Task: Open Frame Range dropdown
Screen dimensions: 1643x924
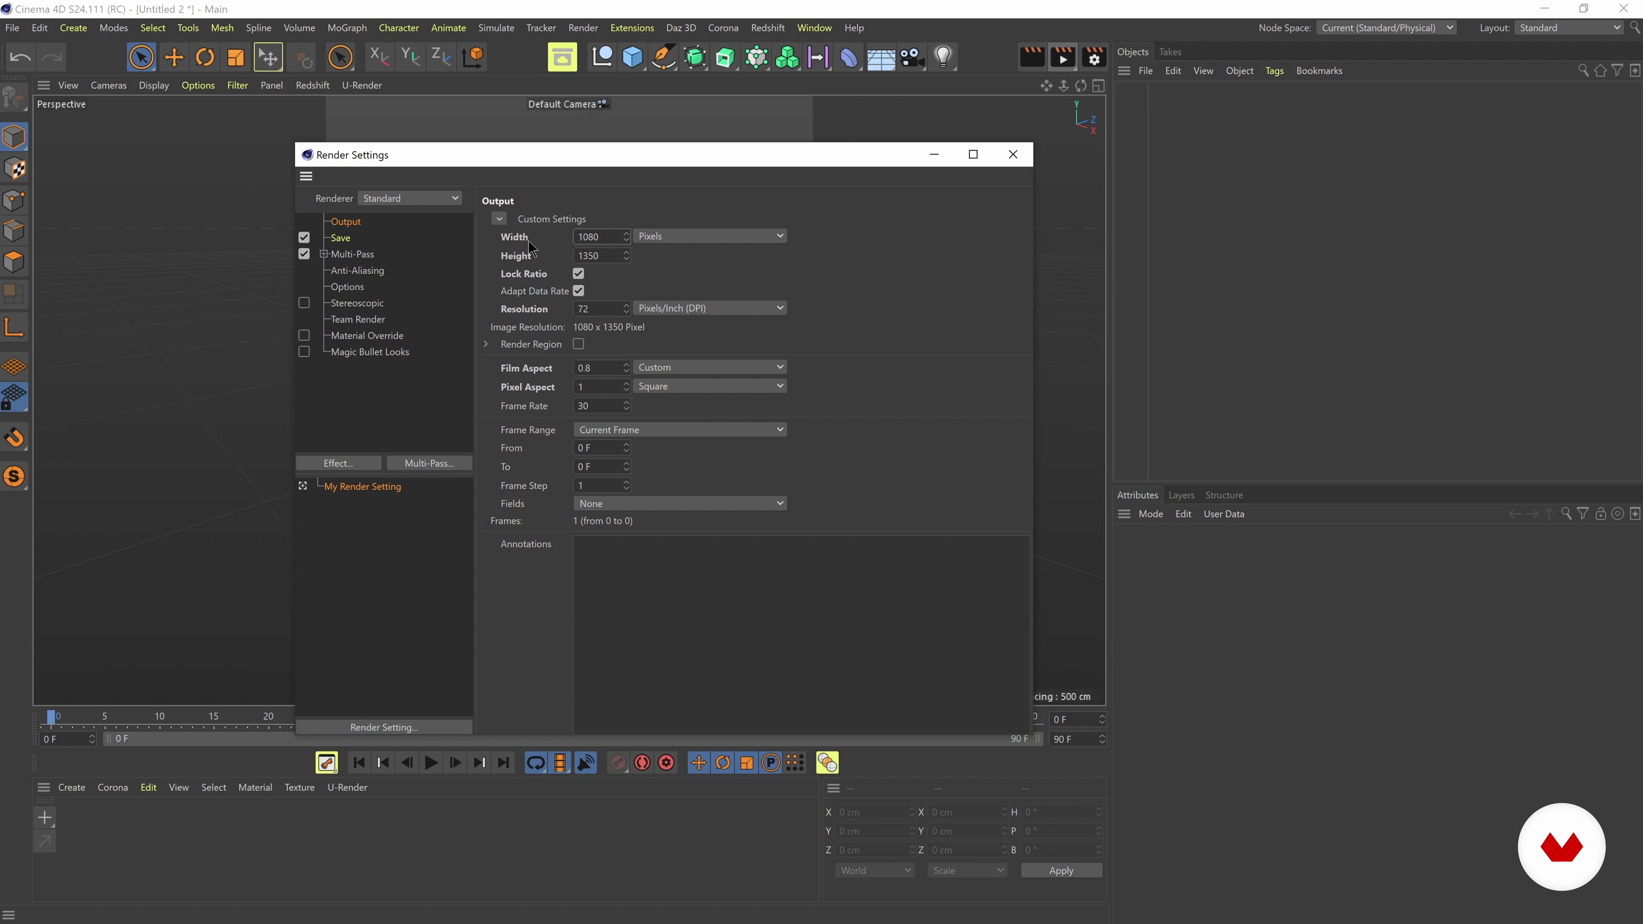Action: click(x=680, y=430)
